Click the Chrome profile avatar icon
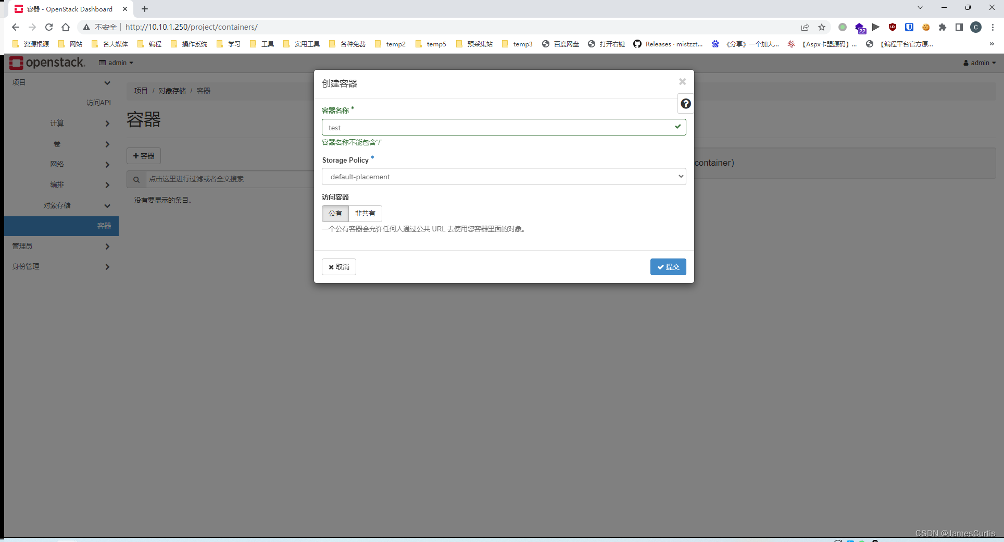The height and width of the screenshot is (542, 1004). pos(975,27)
